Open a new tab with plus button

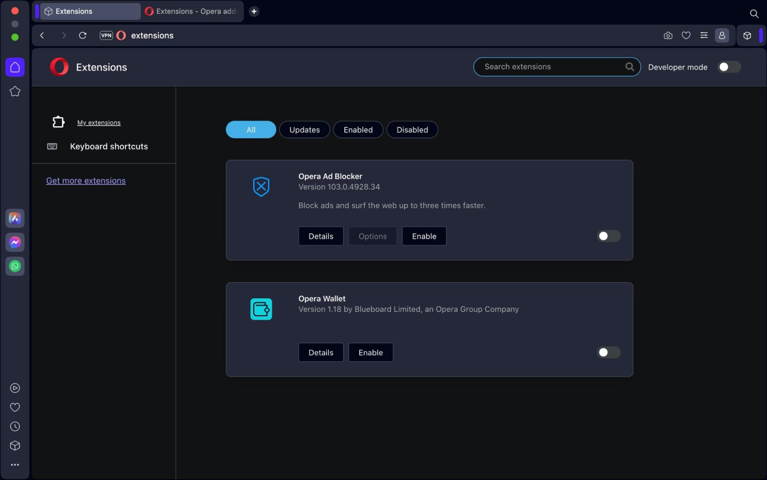(254, 12)
